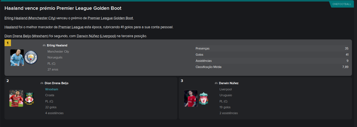Open Darwin Núñez (Liverpool) text link
357x127 pixels.
pos(96,36)
